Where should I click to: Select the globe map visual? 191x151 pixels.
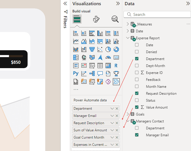point(84,57)
